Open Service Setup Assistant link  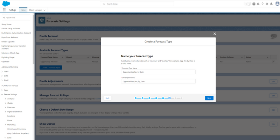10,29
